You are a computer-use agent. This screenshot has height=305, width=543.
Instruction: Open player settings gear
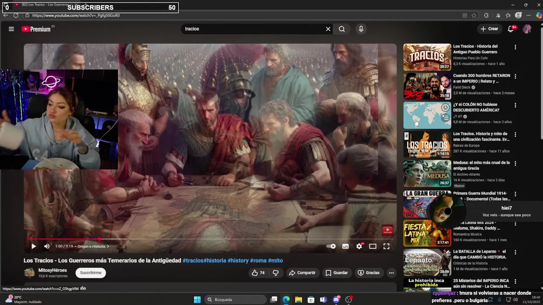click(x=359, y=246)
